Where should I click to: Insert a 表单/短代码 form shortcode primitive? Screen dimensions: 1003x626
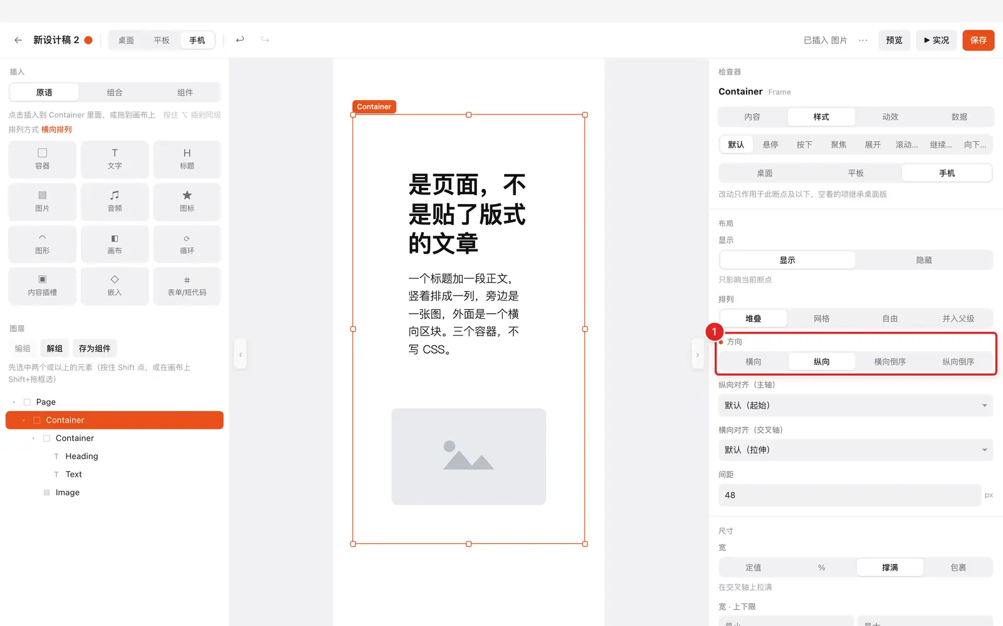pyautogui.click(x=187, y=286)
